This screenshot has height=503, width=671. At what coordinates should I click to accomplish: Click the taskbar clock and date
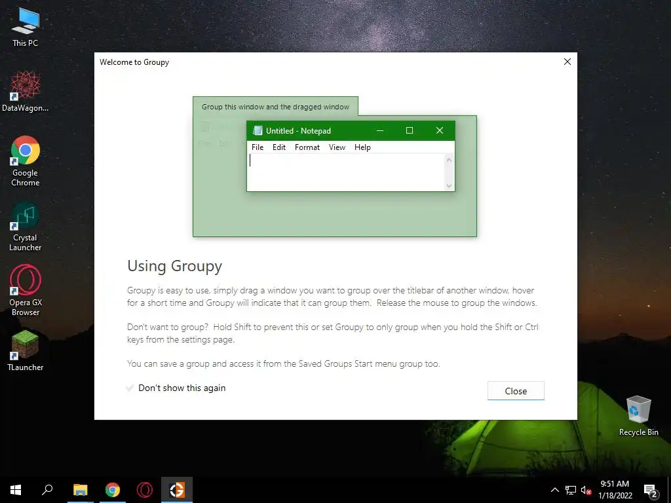615,490
